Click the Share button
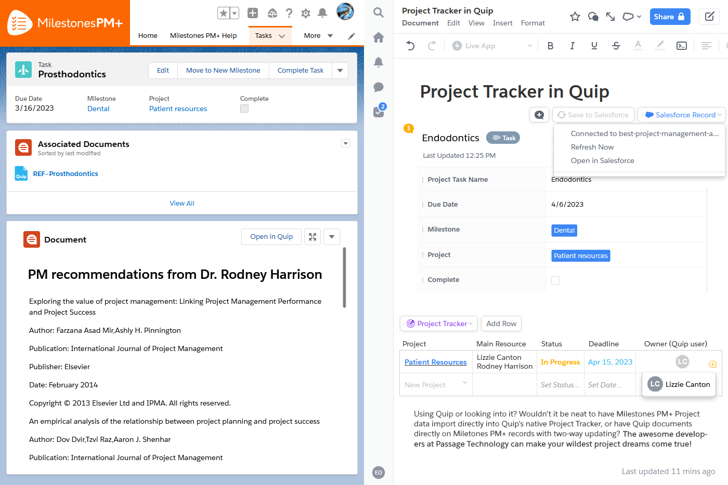 point(670,17)
